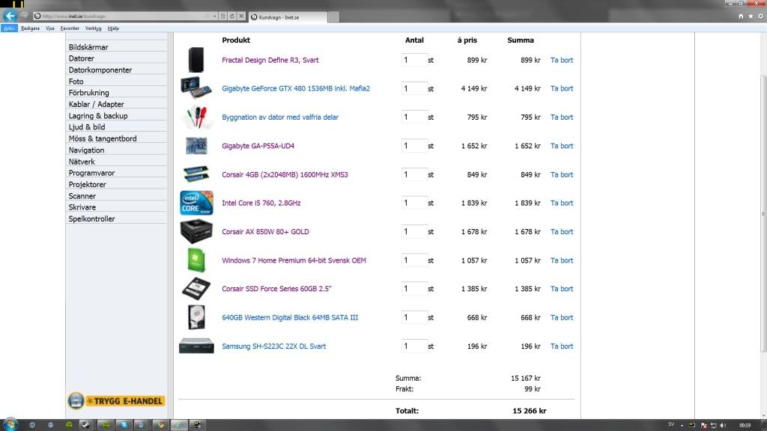Open the Arkiv menu

(x=9, y=28)
